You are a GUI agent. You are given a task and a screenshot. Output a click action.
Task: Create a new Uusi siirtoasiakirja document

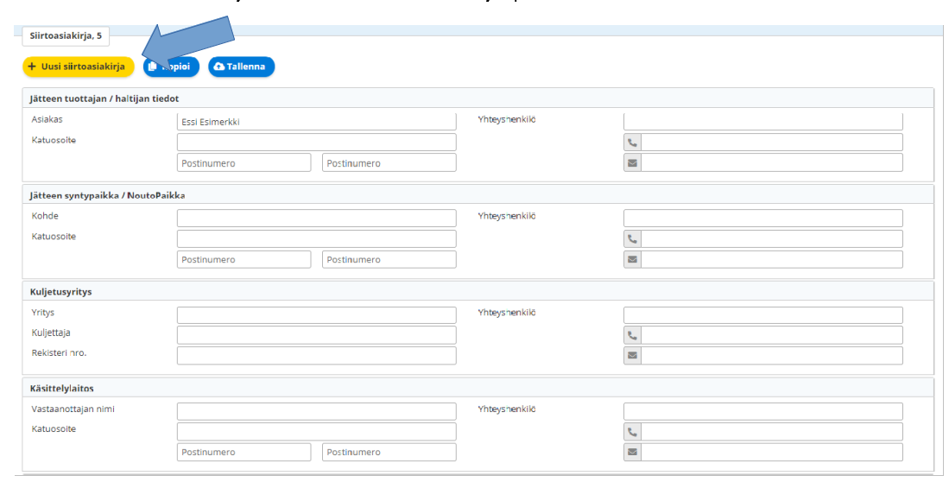point(78,67)
